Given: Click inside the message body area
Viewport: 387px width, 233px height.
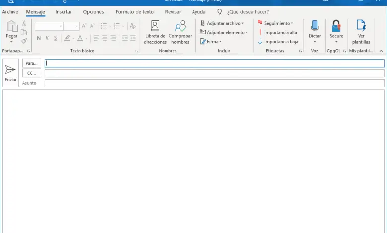Looking at the screenshot, I should point(193,161).
